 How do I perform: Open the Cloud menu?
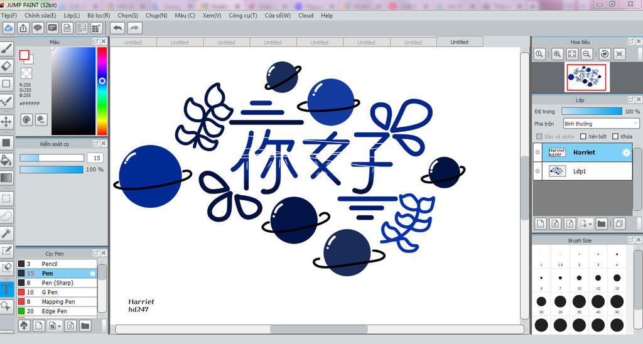tap(306, 16)
